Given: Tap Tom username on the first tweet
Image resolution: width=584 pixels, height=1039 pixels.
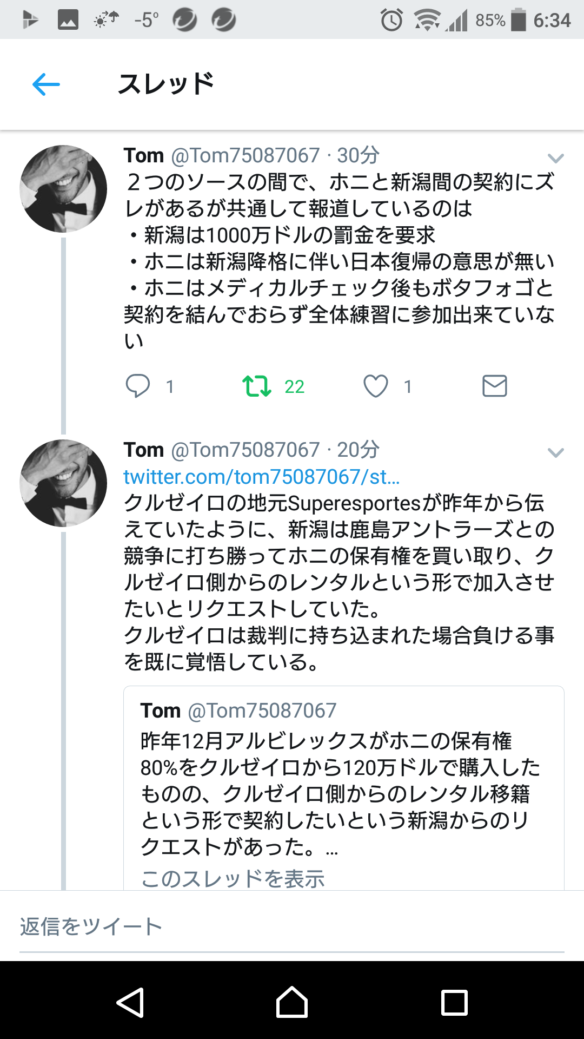Looking at the screenshot, I should point(144,155).
